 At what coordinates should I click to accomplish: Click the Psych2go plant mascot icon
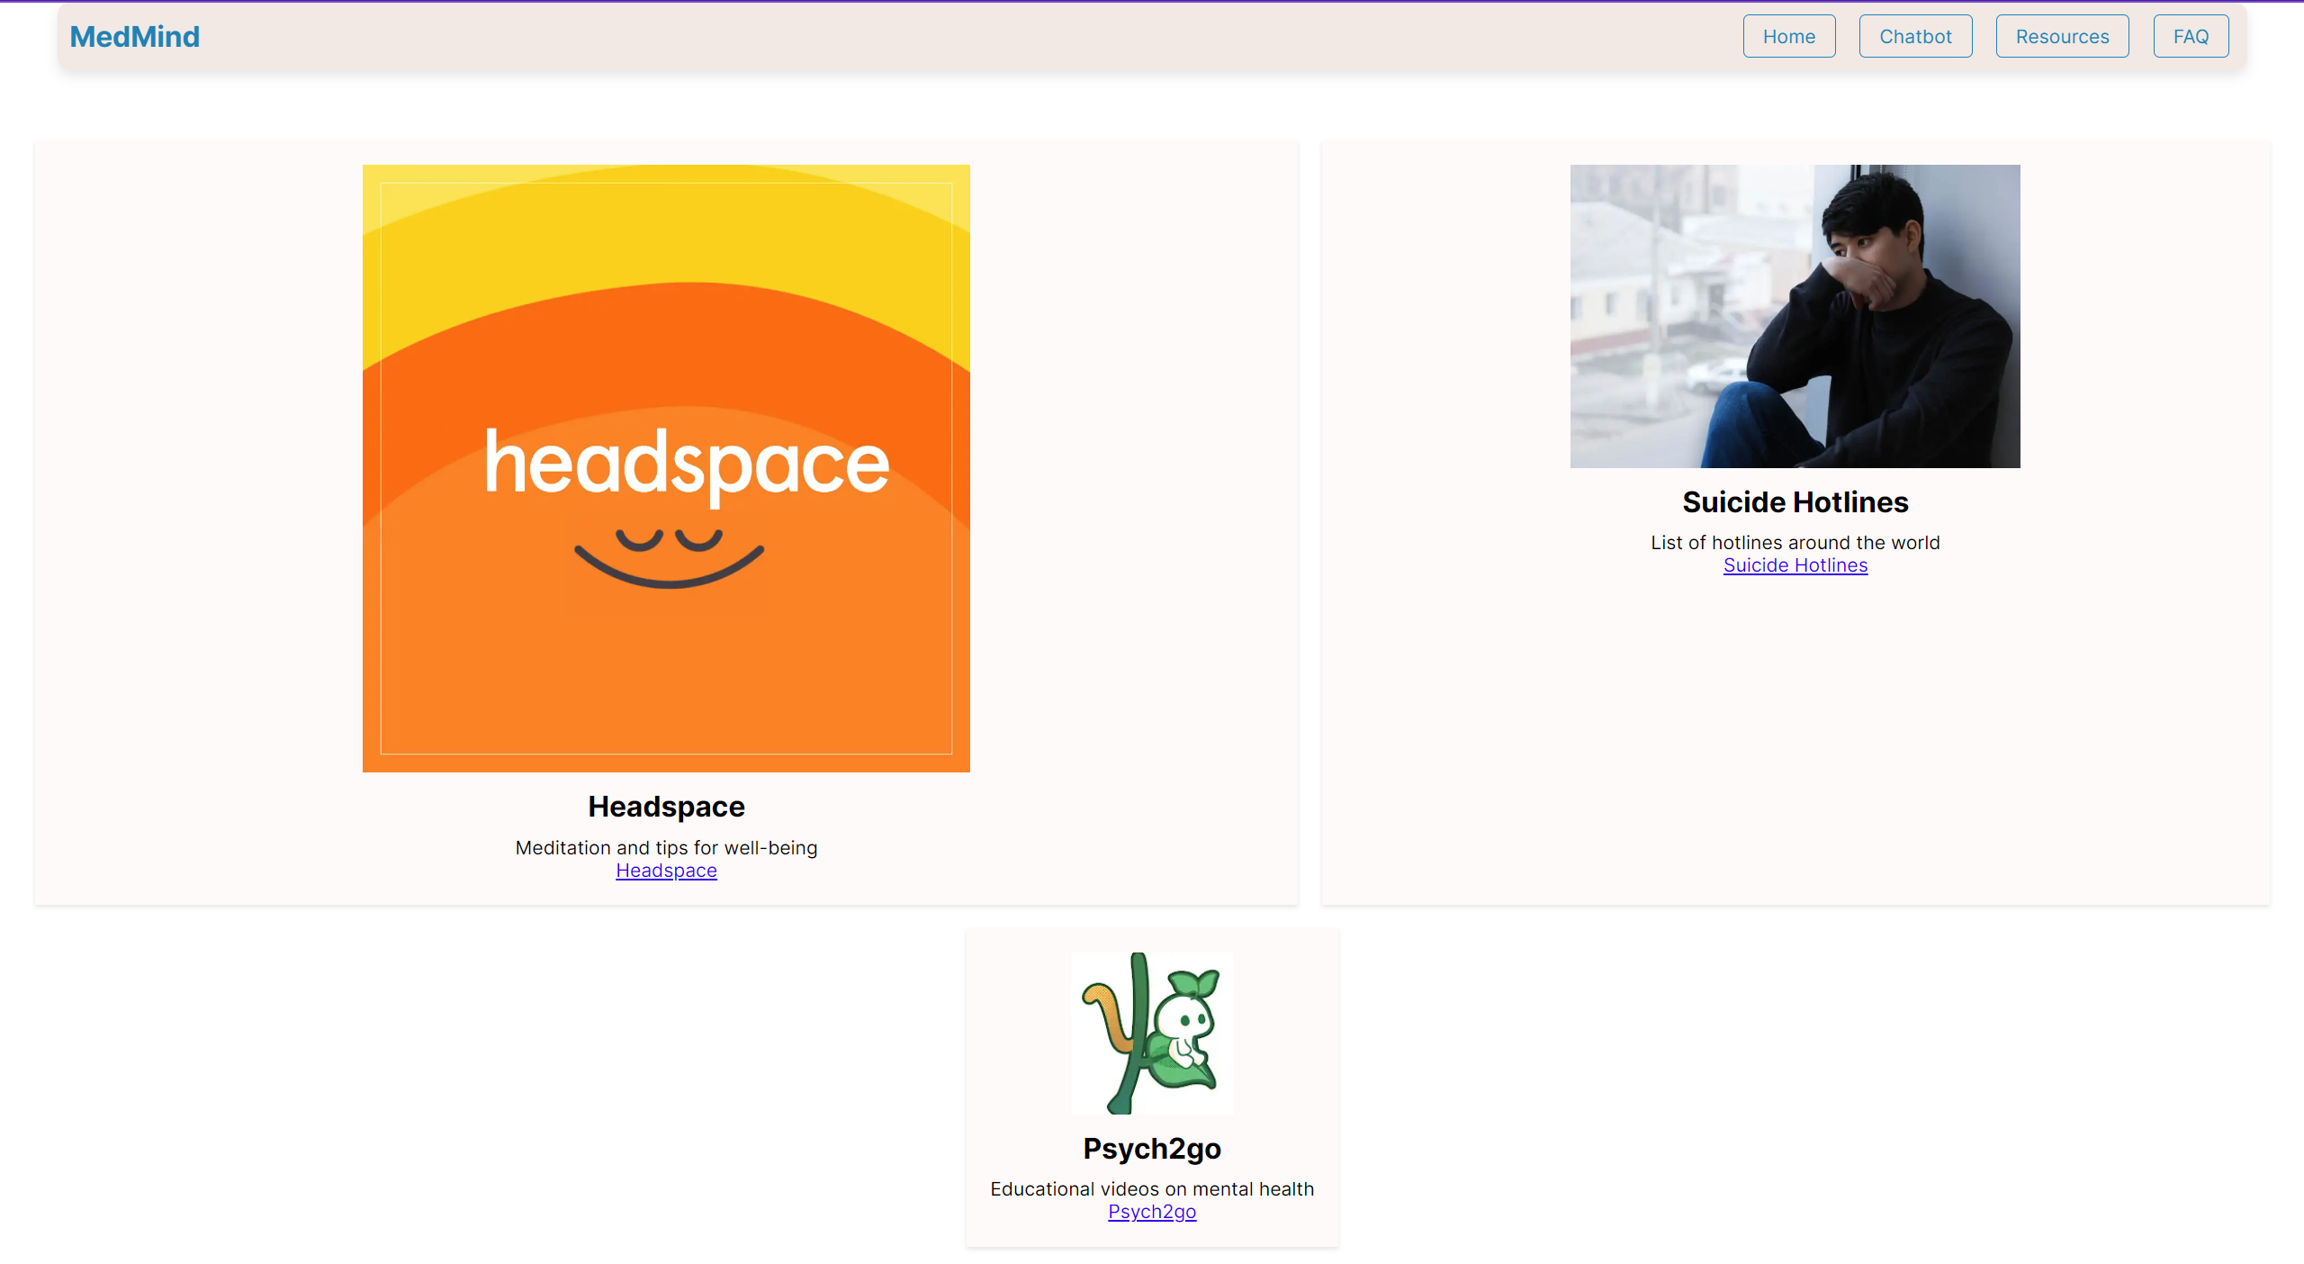1151,1033
